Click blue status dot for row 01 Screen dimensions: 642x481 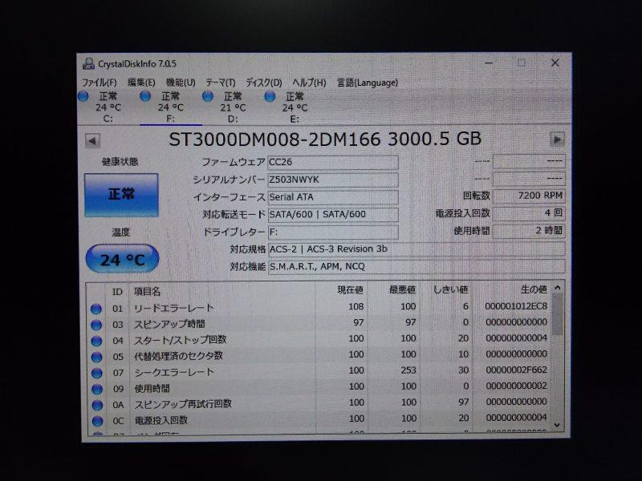(96, 309)
